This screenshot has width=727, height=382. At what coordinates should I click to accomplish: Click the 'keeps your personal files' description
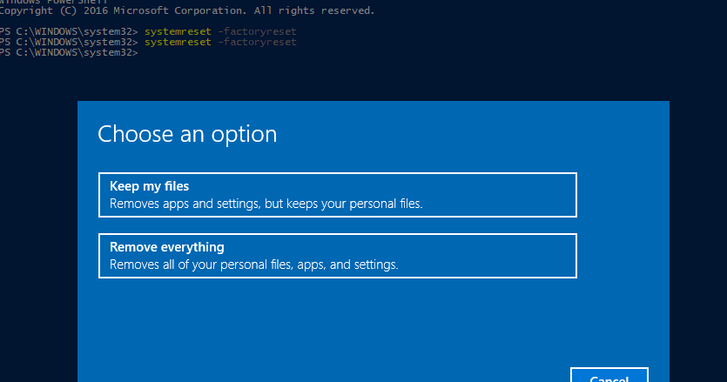[348, 204]
